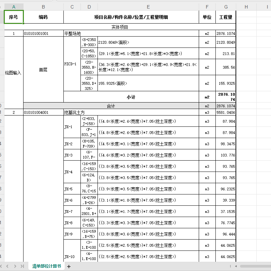
Task: Select the PZCD-1 cell
Action: tap(72, 64)
